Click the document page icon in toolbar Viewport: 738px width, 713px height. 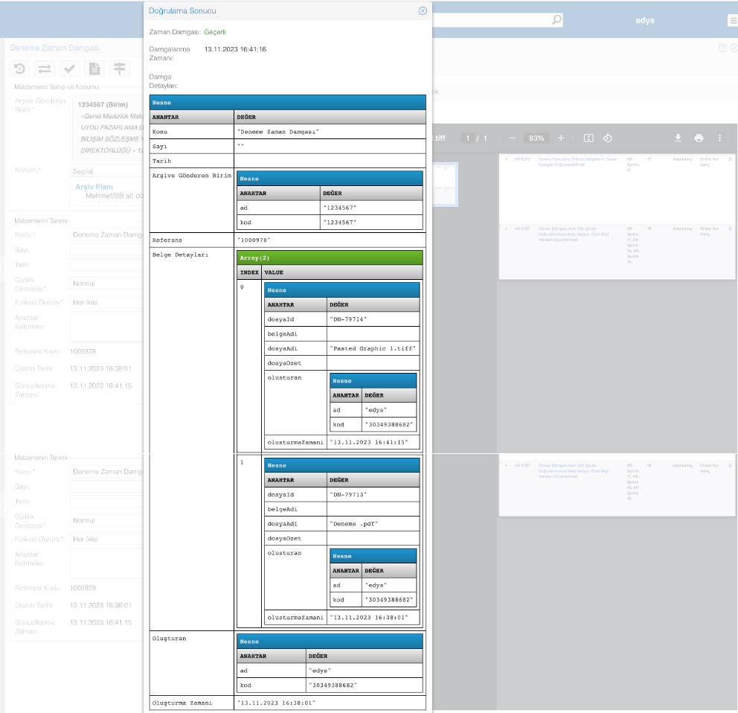tap(94, 69)
